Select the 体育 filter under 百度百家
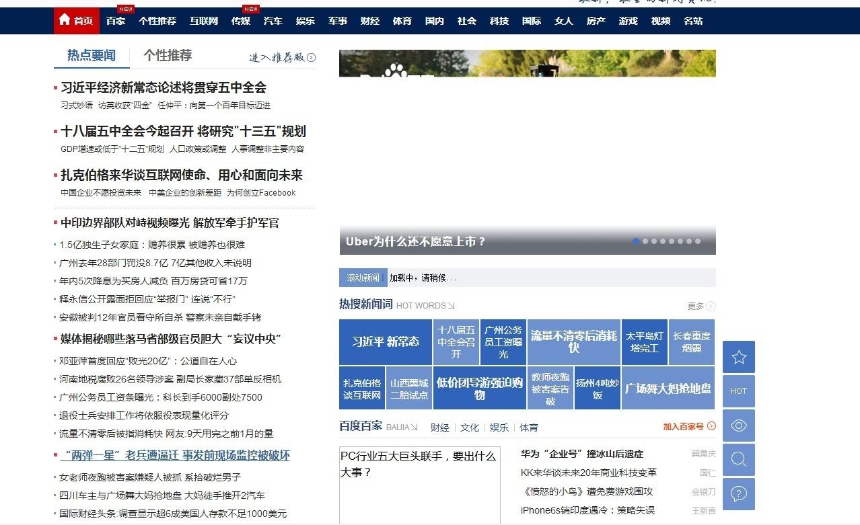Screen dimensions: 860x525 [529, 428]
